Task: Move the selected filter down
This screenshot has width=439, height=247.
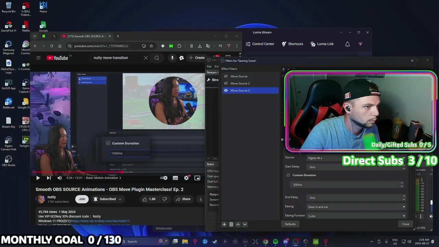Action: click(x=245, y=224)
